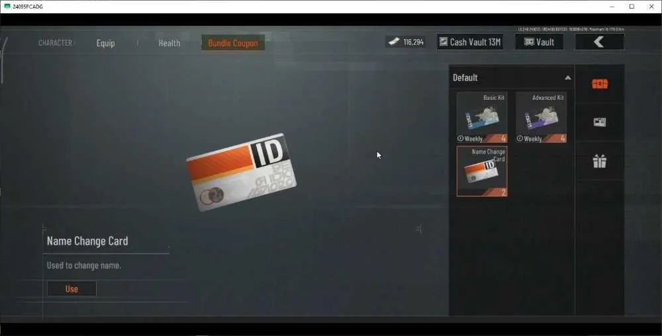Open Cash Vault 13M
The height and width of the screenshot is (336, 662).
pyautogui.click(x=470, y=42)
